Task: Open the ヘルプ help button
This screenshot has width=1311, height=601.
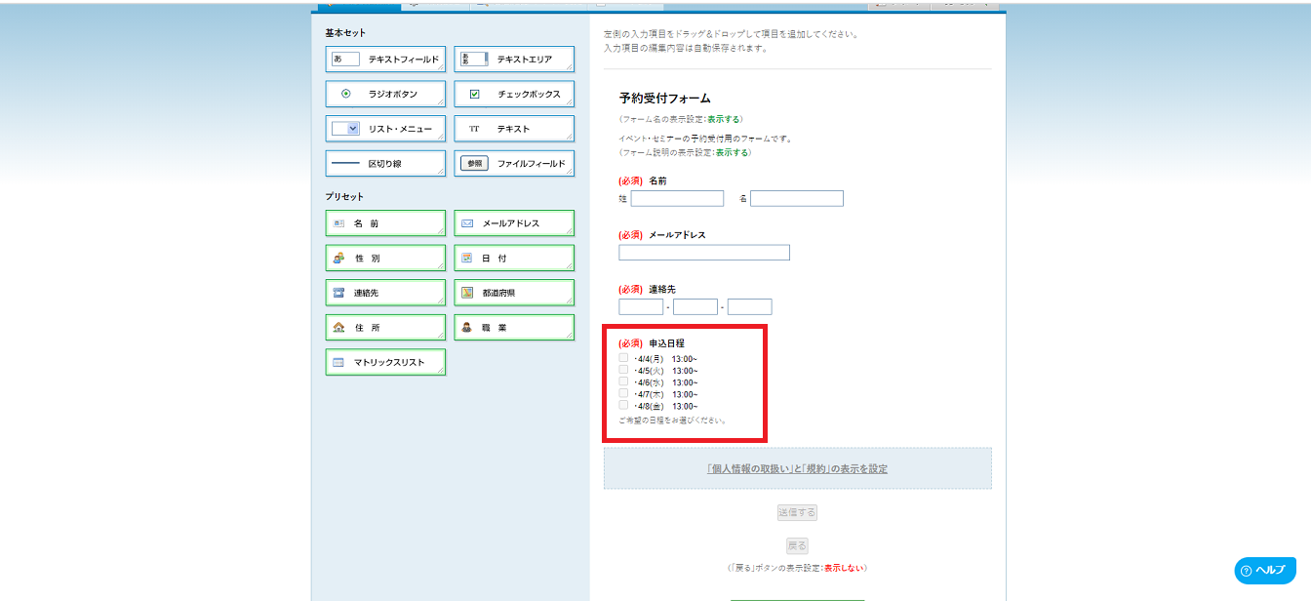Action: click(x=1264, y=571)
